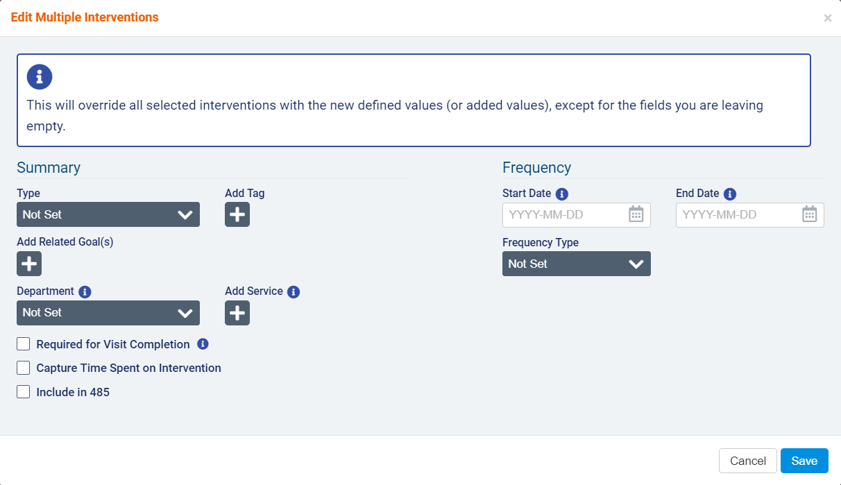Viewport: 841px width, 485px height.
Task: Open the End Date calendar picker icon
Action: point(810,214)
